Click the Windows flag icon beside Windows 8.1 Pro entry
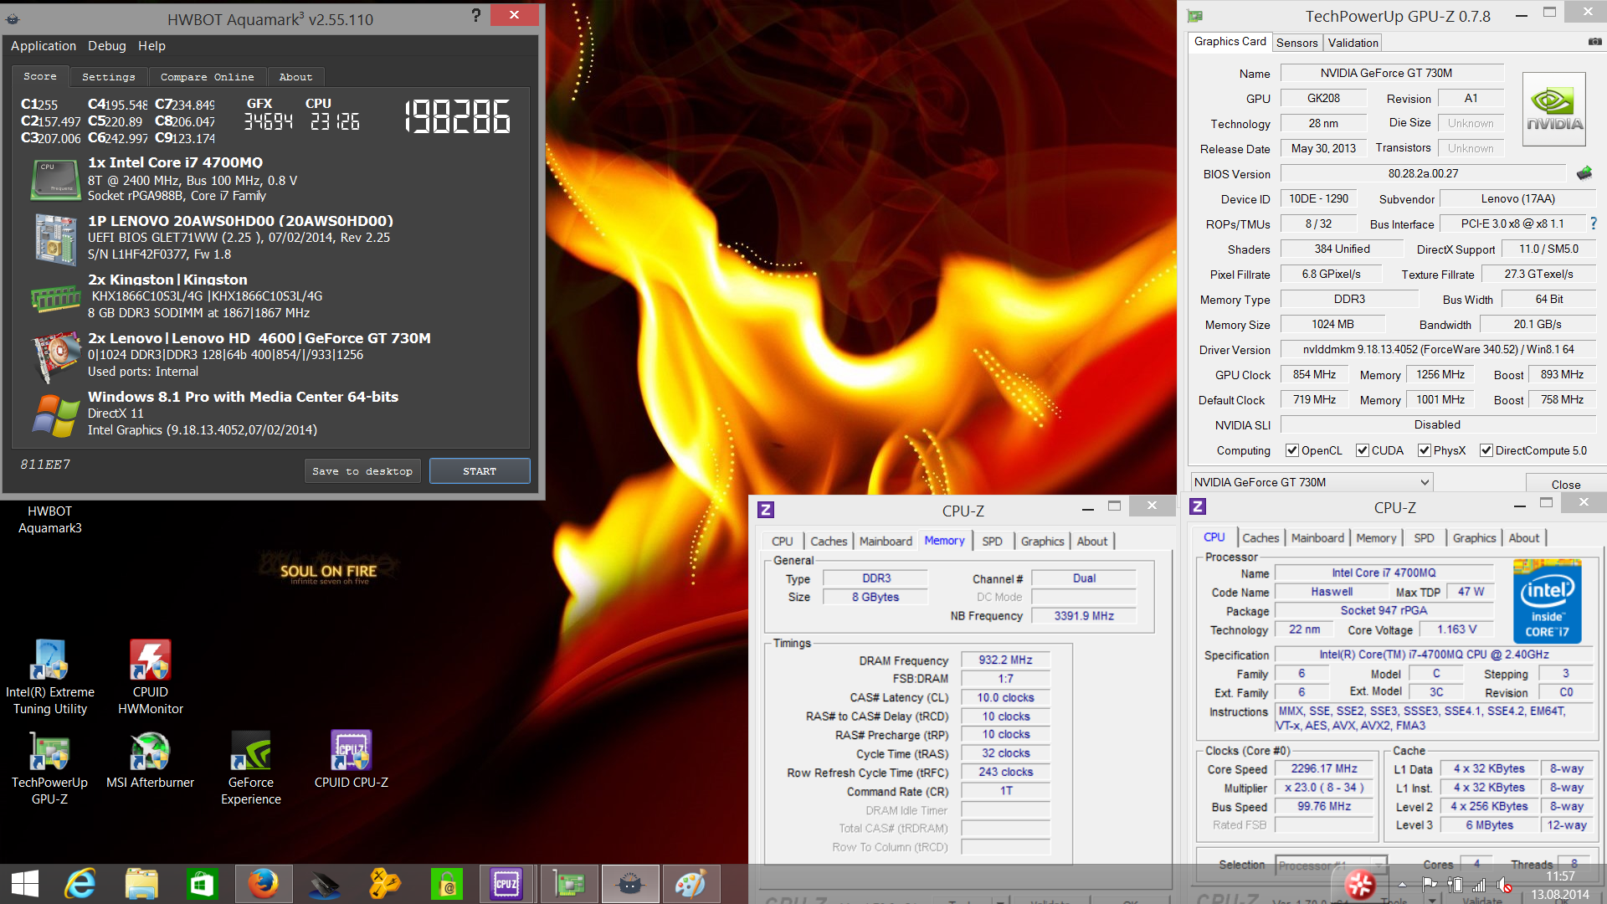 coord(55,415)
